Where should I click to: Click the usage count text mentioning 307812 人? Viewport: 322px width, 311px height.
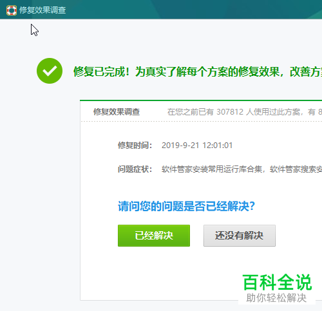245,112
